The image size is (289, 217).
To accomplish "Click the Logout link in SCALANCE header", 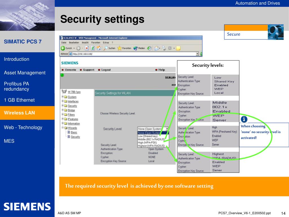I will pyautogui.click(x=106, y=70).
